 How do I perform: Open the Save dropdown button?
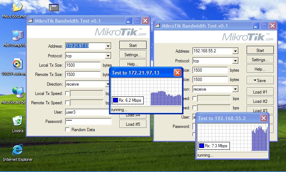point(260,80)
